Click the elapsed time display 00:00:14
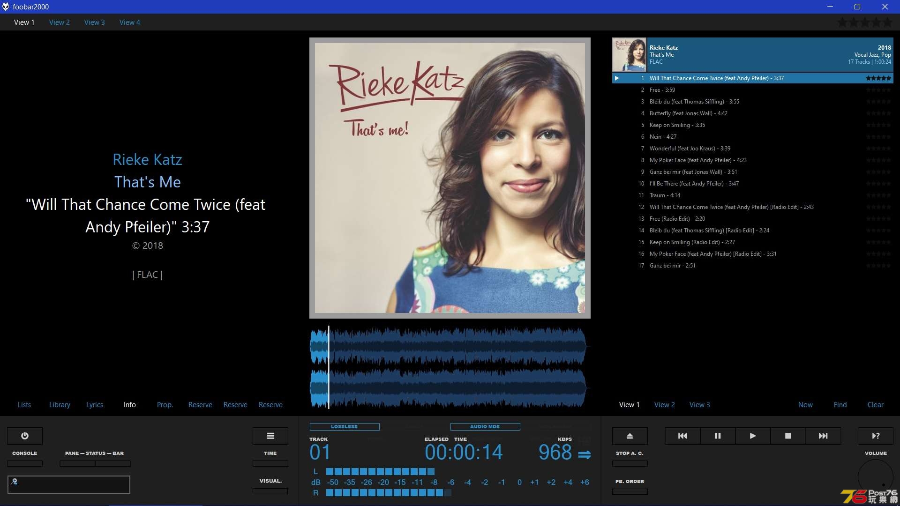900x506 pixels. [x=464, y=452]
